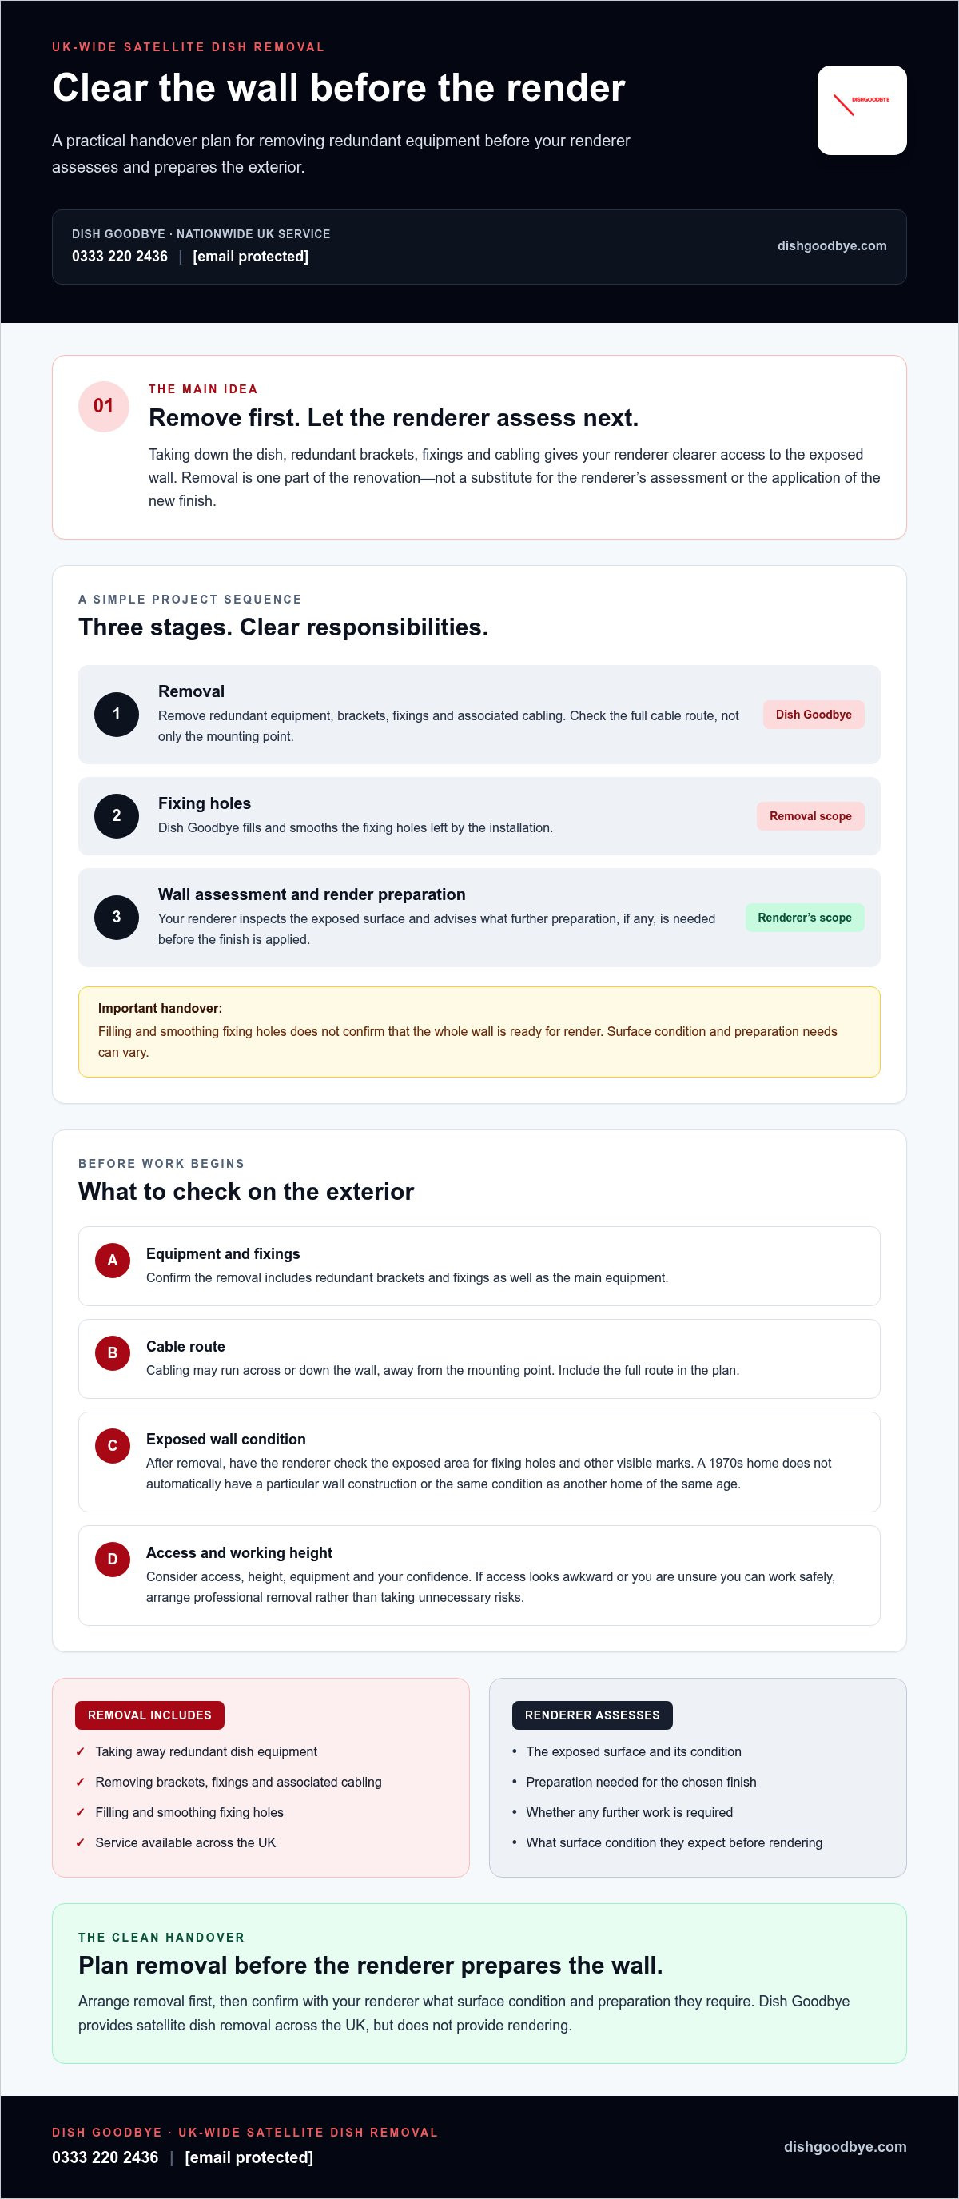Open dishgoodbye.com link in the footer
Viewport: 959px width, 2199px height.
point(845,2146)
